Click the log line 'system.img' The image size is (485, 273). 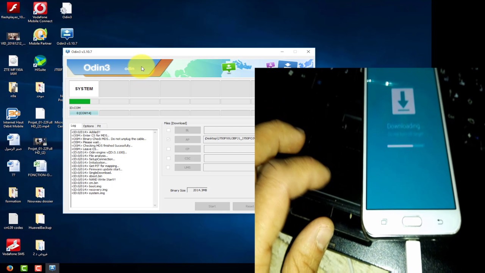click(x=88, y=193)
